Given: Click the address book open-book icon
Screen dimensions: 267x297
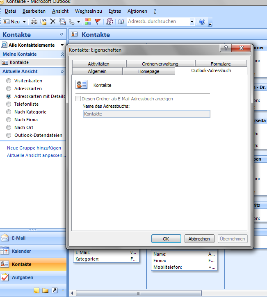Looking at the screenshot, I should point(121,22).
